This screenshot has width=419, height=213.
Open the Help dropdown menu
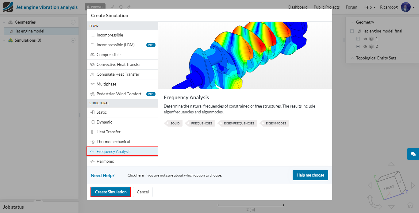coord(369,7)
